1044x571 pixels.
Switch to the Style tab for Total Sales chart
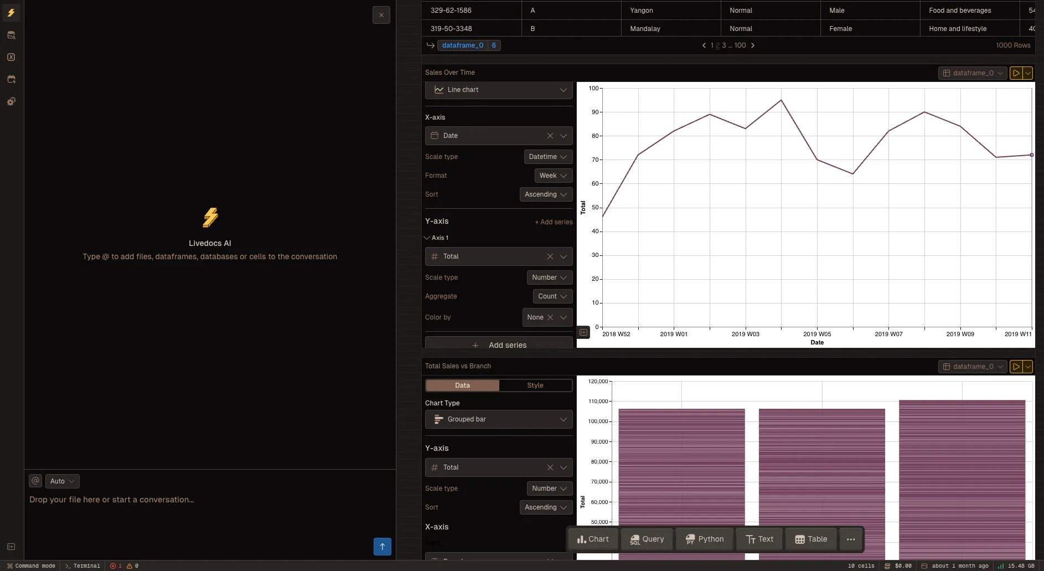(x=535, y=385)
